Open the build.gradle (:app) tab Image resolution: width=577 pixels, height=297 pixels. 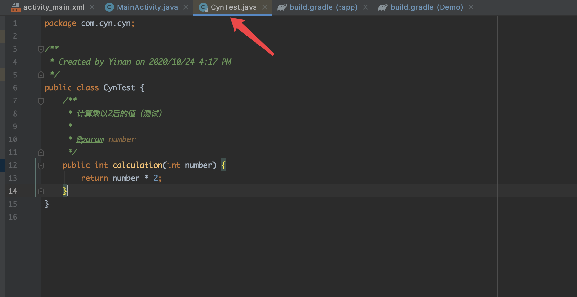[x=323, y=7]
